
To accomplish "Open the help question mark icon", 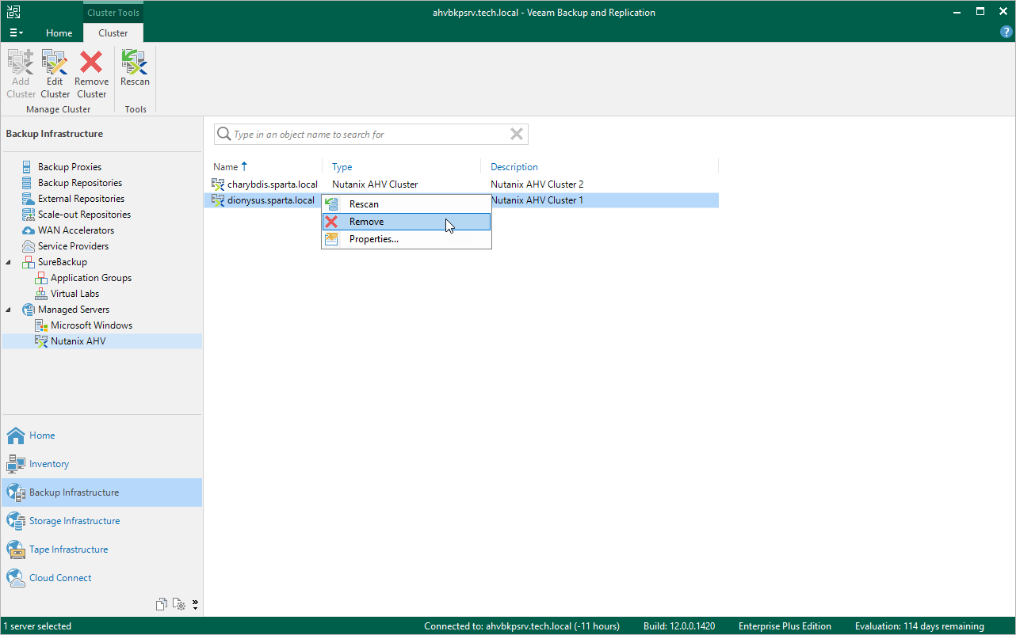I will coord(1006,32).
